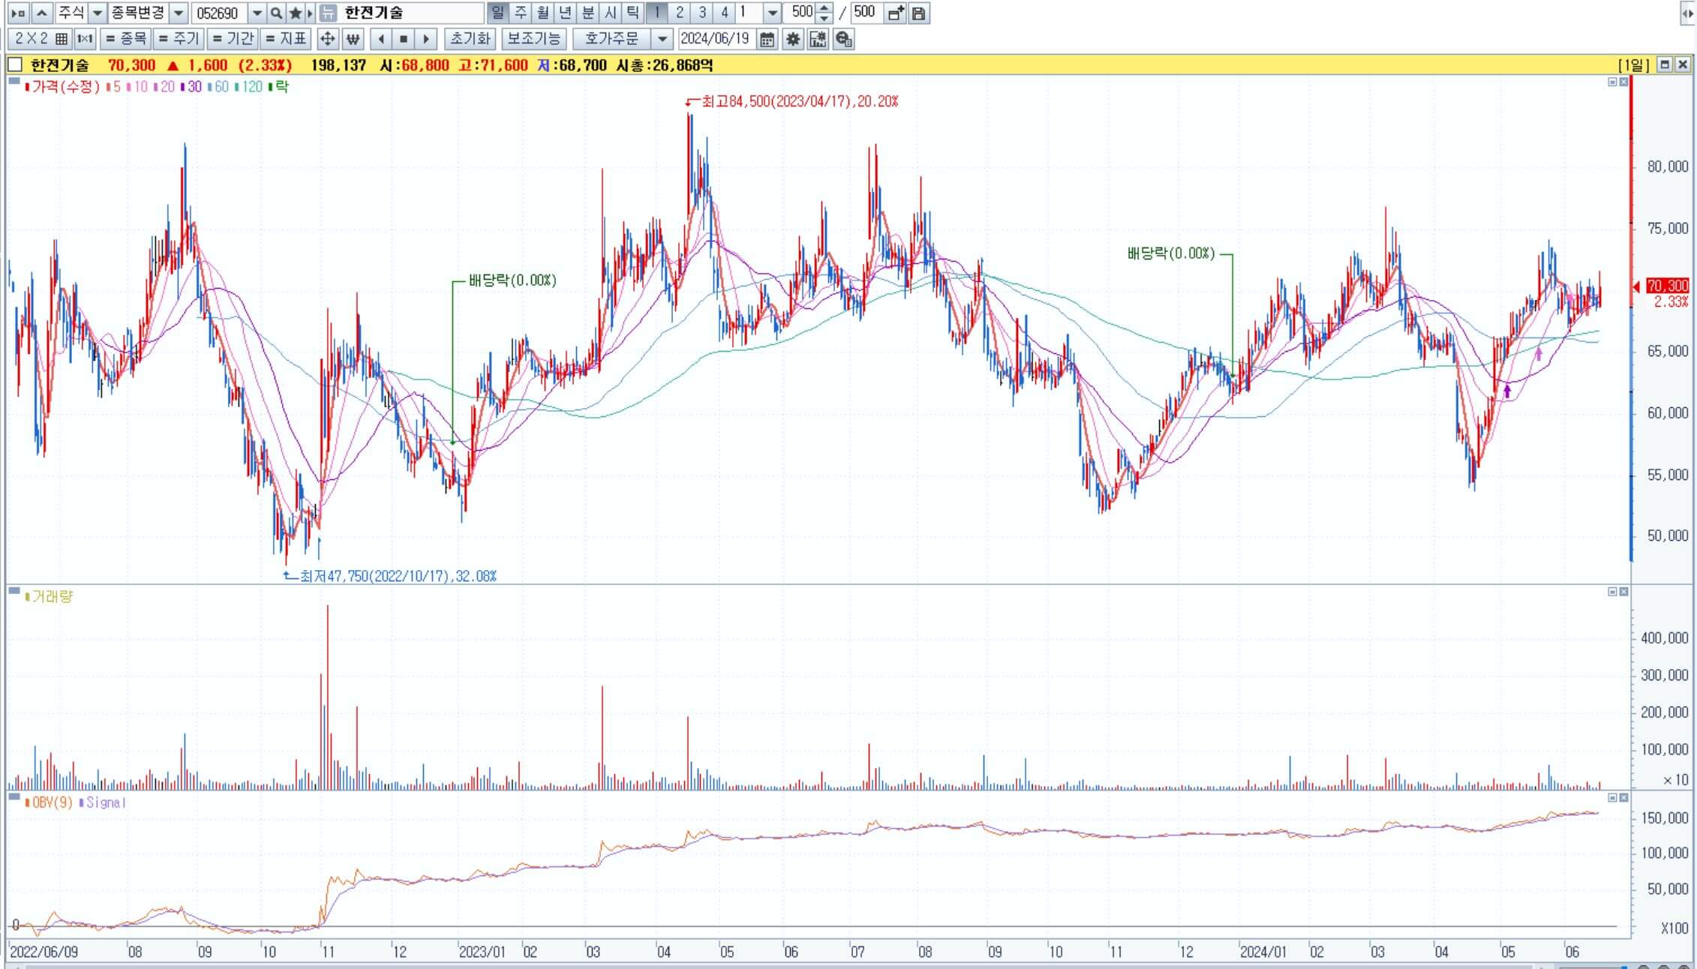This screenshot has width=1697, height=969.
Task: Expand the stock code 052690 dropdown
Action: tap(257, 13)
